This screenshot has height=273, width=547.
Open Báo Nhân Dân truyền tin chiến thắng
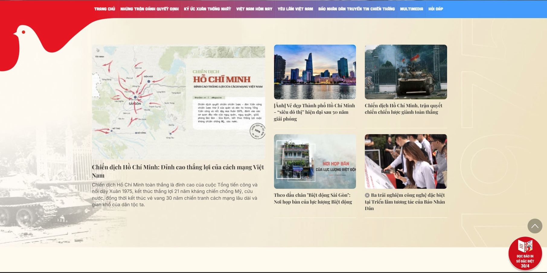pos(356,9)
